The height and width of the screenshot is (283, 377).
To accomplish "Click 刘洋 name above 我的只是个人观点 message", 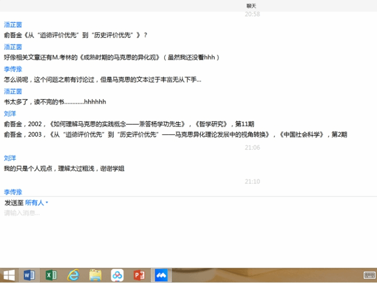I will coord(10,158).
